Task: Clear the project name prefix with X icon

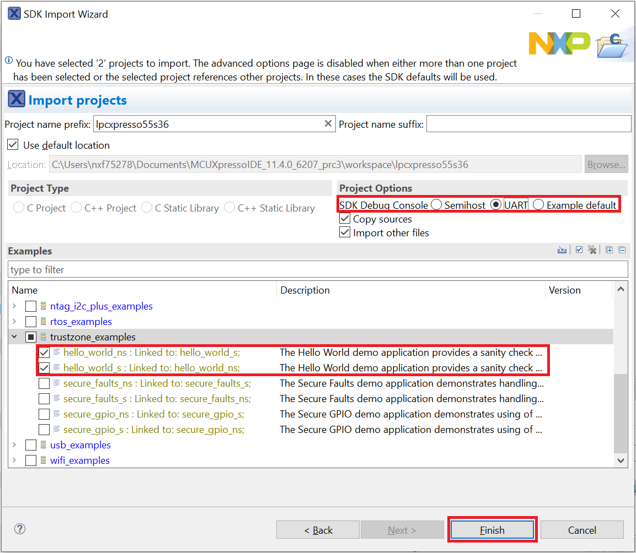Action: pyautogui.click(x=328, y=124)
